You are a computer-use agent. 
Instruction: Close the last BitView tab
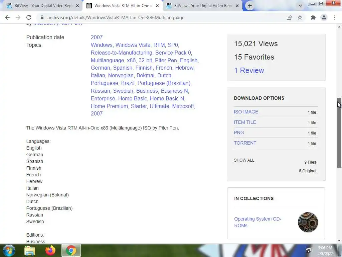click(237, 6)
